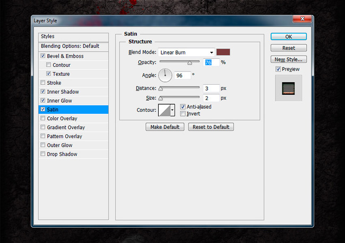Select the Bevel & Emboss label row
345x243 pixels.
[x=73, y=56]
